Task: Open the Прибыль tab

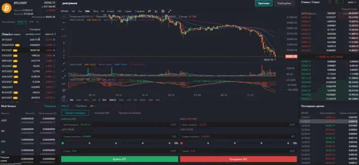Action: (81, 106)
